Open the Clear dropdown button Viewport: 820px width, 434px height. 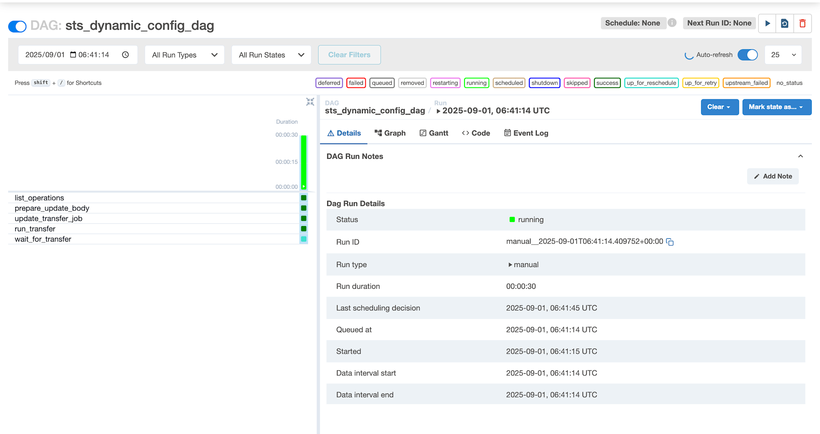(720, 107)
